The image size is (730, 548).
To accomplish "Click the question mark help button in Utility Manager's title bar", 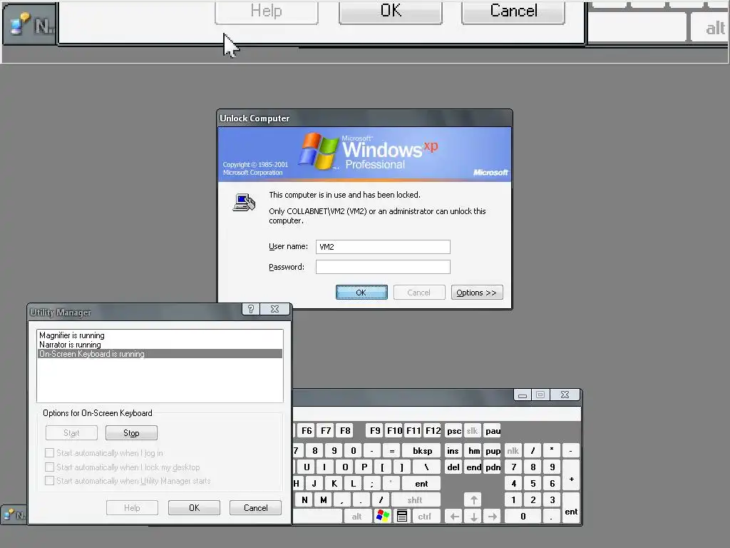I will [x=251, y=309].
